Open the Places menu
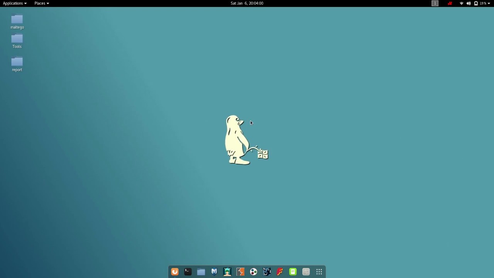494x278 pixels. tap(42, 3)
